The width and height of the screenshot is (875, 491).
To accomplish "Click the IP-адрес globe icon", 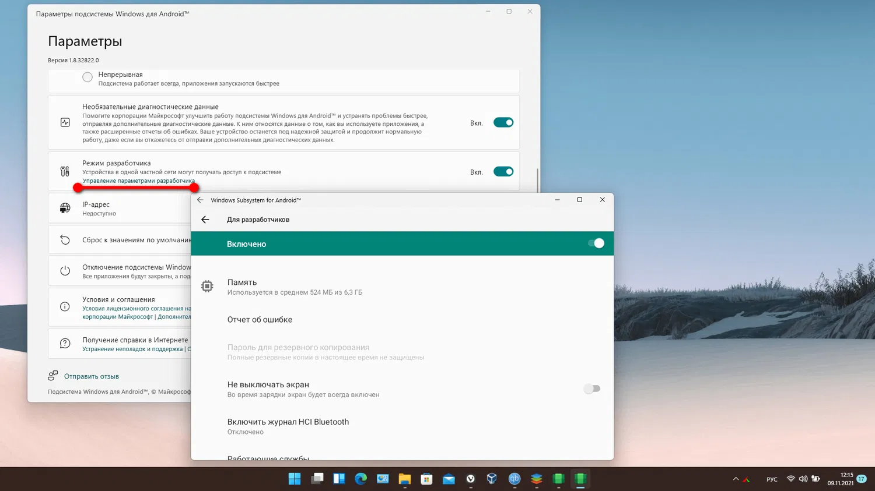I will [65, 208].
